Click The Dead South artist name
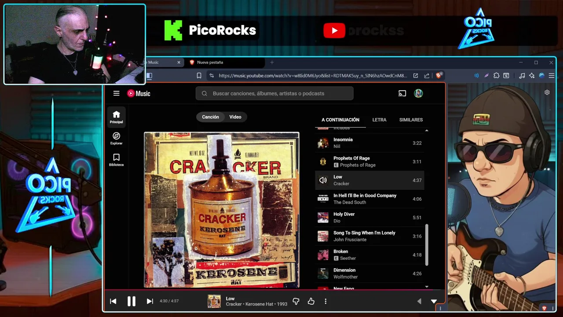 point(350,203)
